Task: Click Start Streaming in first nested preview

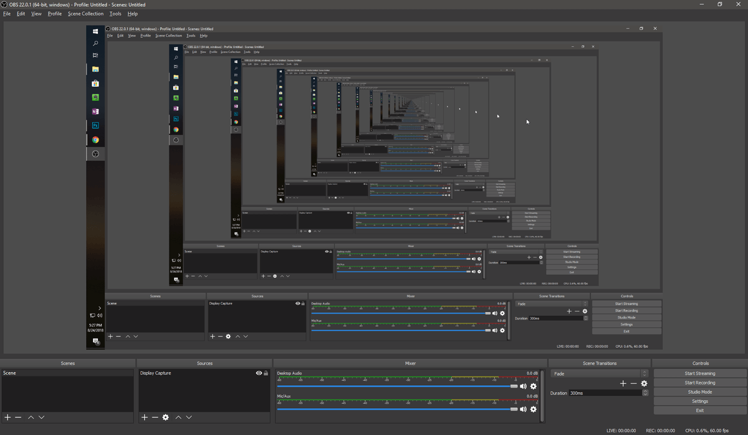Action: 626,304
